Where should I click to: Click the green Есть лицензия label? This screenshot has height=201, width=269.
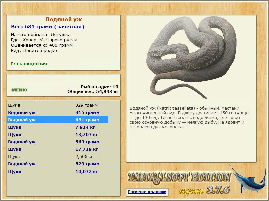pyautogui.click(x=29, y=64)
